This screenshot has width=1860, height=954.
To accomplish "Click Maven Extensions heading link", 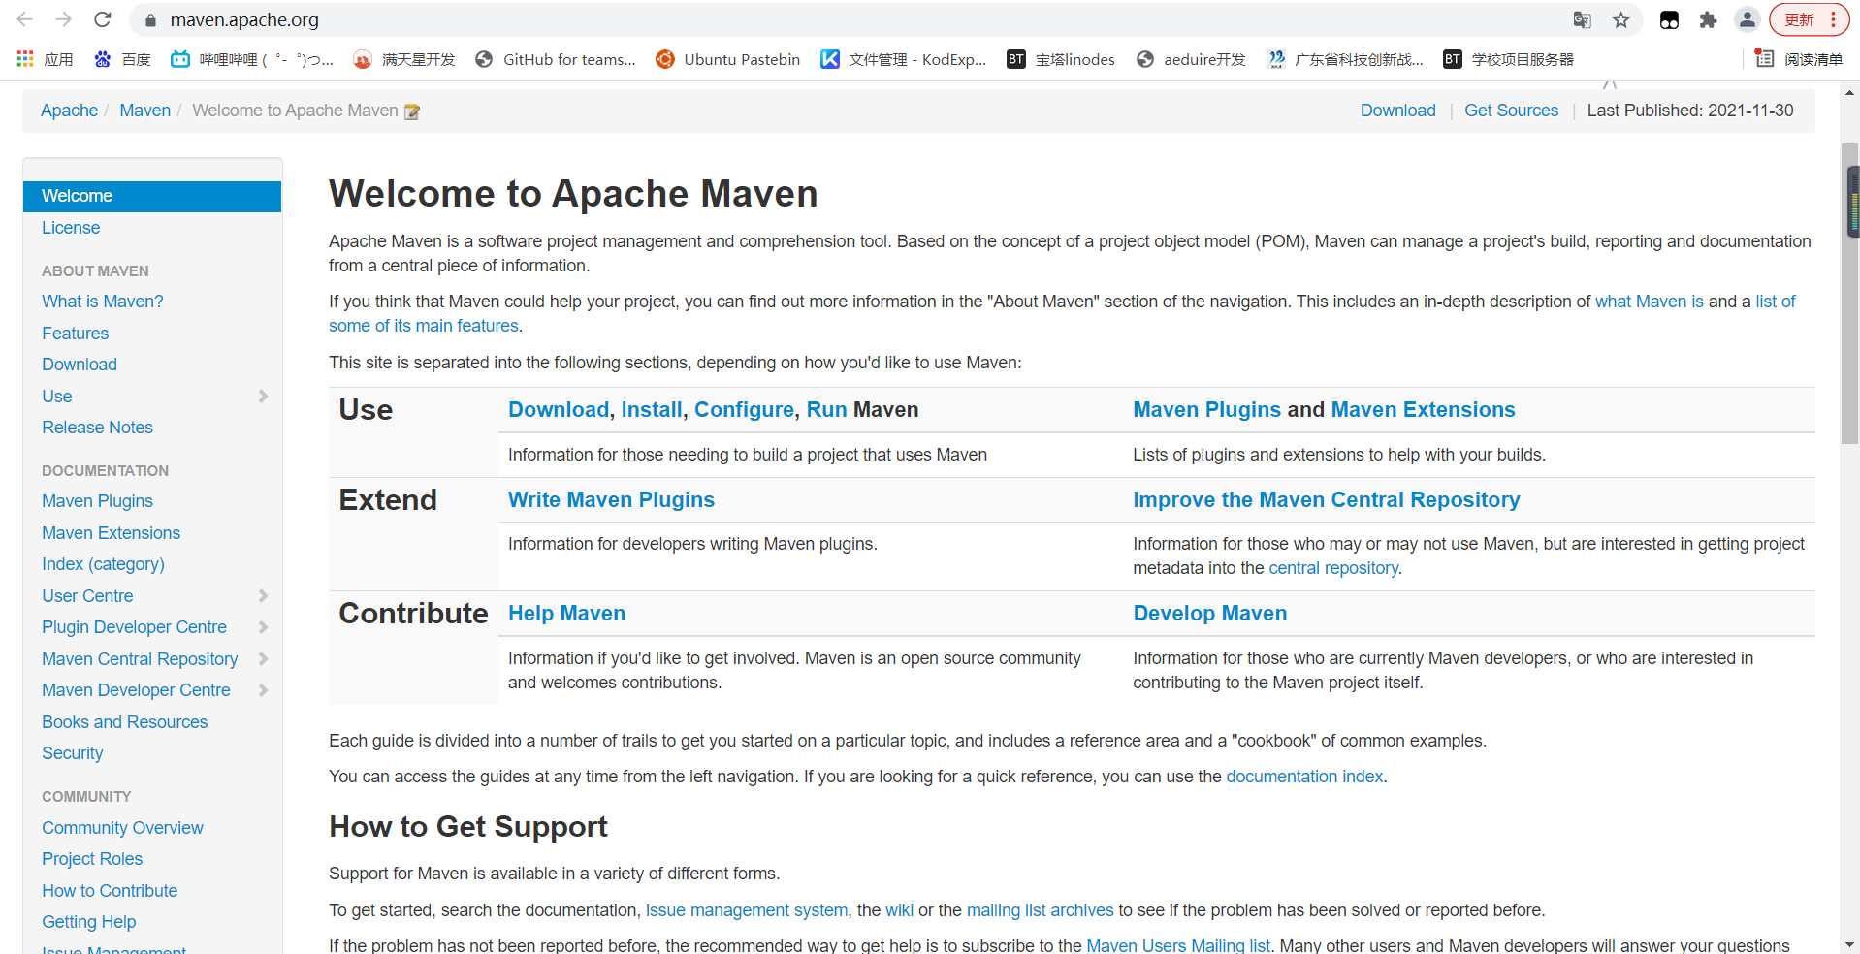I will pos(1423,410).
